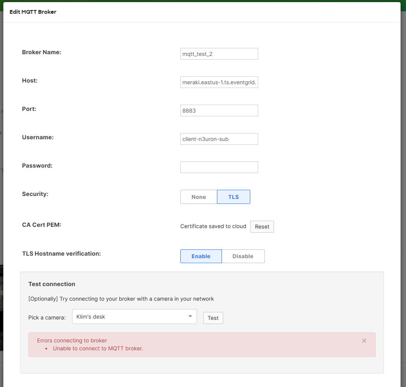Enable TLS Hostname verification
This screenshot has width=406, height=387.
click(201, 256)
